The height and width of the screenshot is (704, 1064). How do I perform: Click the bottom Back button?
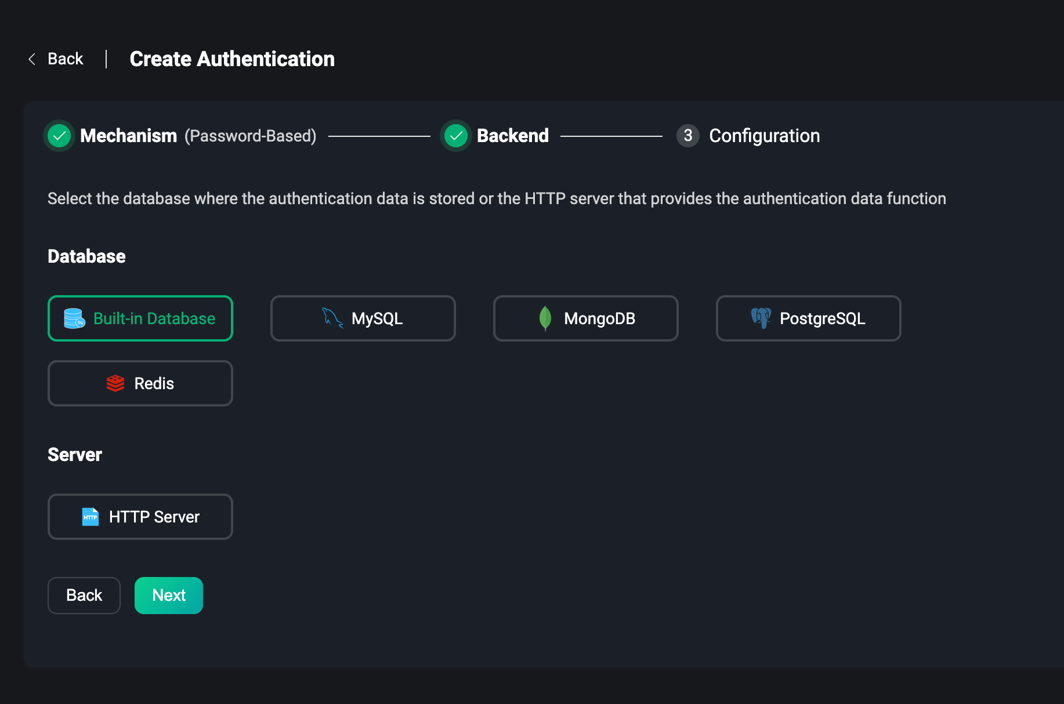[84, 596]
